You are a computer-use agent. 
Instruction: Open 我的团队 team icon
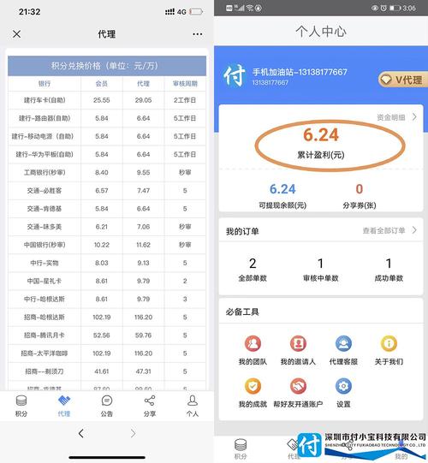[x=253, y=343]
